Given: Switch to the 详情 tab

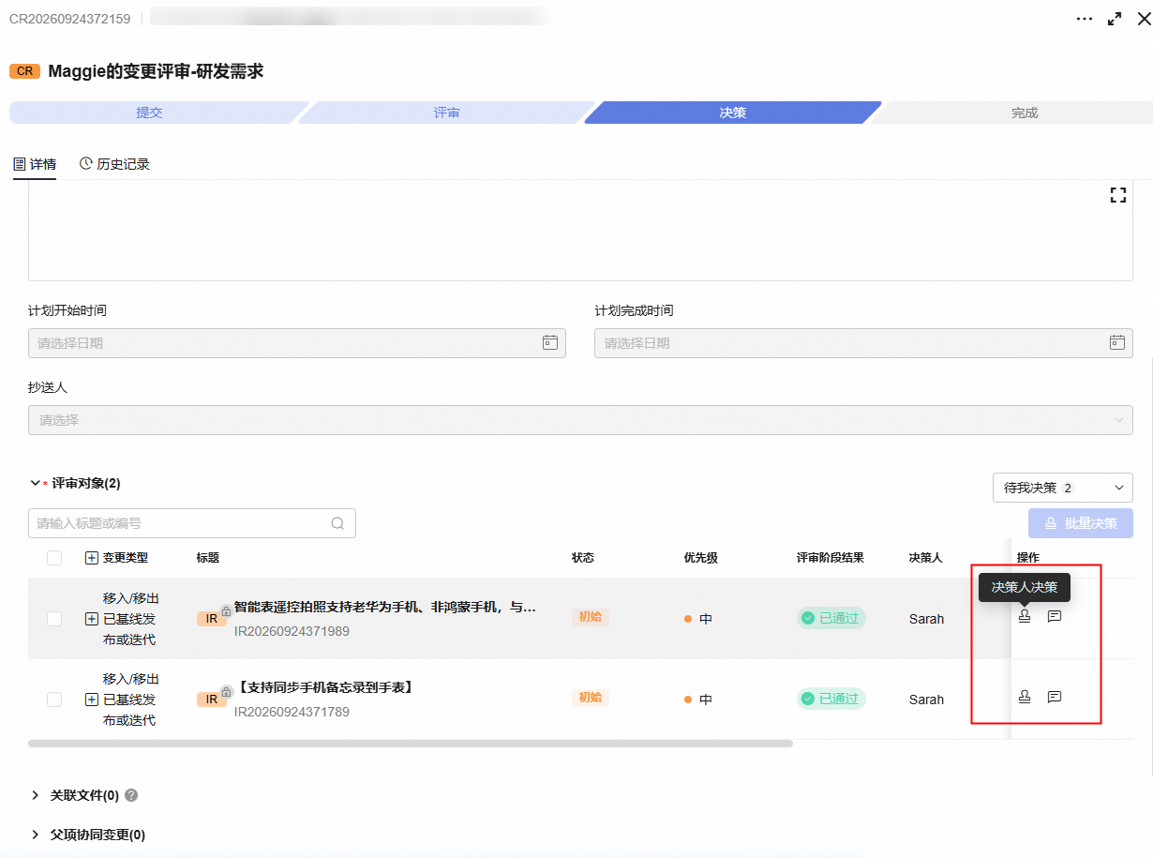Looking at the screenshot, I should pos(35,164).
